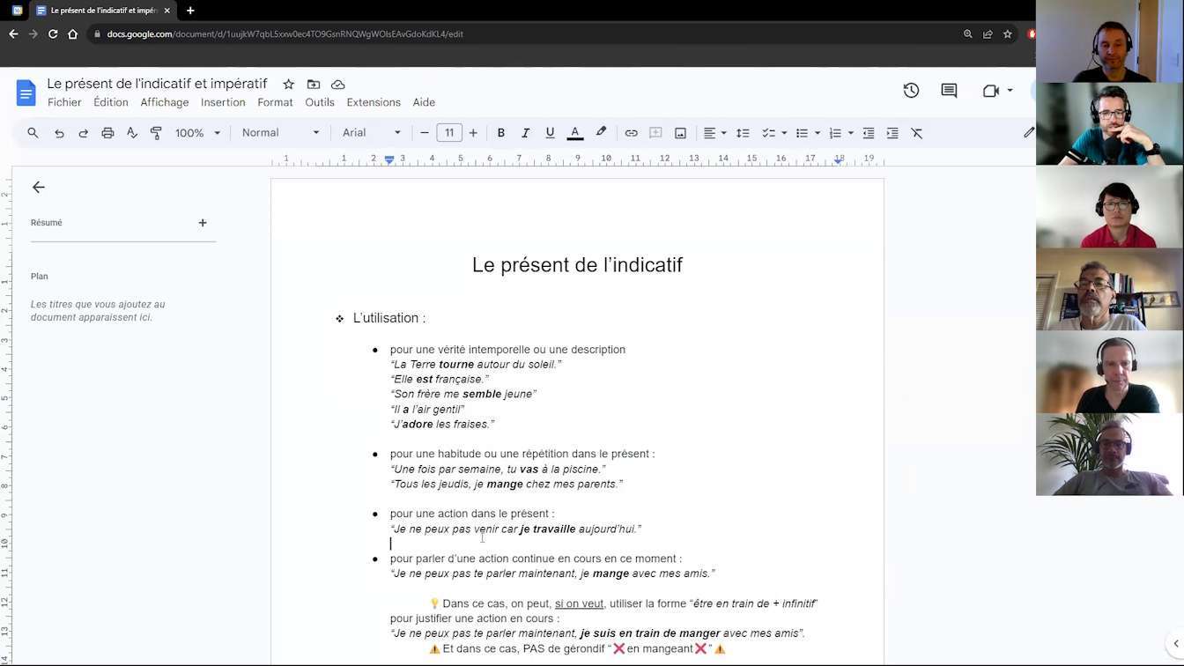
Task: Open the Édition menu
Action: [111, 102]
